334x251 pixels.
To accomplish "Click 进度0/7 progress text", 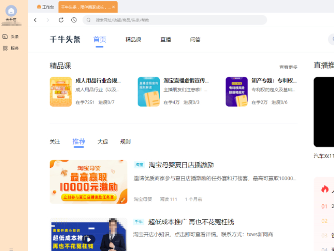I will pos(107,102).
